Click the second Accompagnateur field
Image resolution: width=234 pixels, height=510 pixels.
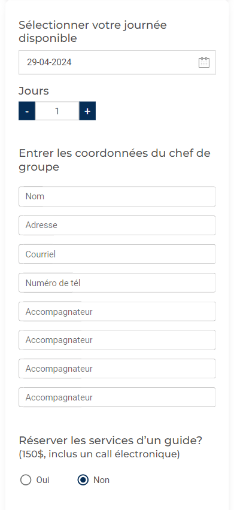pos(117,340)
